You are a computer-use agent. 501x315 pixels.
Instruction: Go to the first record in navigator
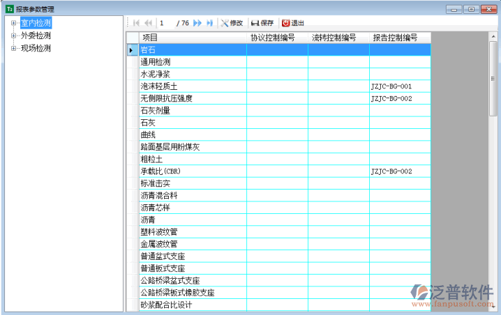[x=137, y=23]
